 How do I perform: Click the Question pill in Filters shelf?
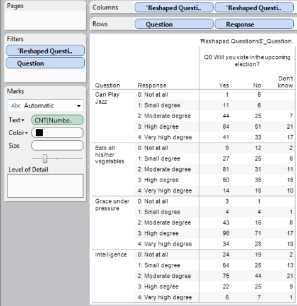(45, 63)
